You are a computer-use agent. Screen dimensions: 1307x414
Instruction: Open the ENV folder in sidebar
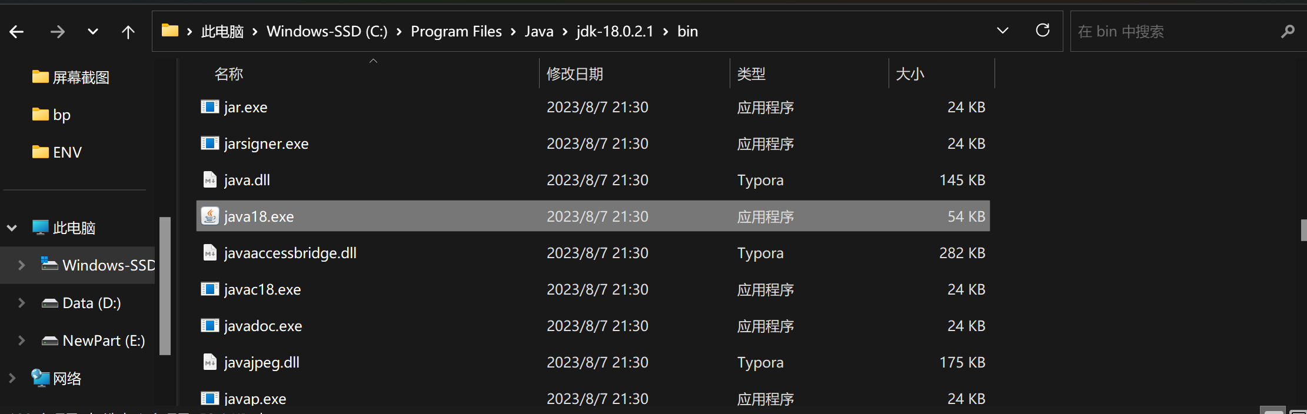click(x=67, y=152)
